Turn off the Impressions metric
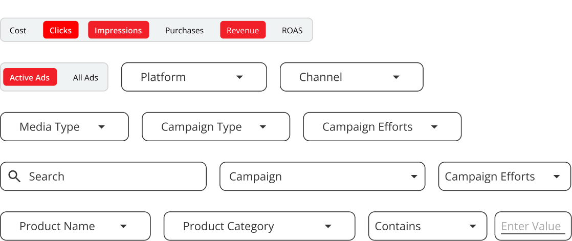 pyautogui.click(x=118, y=30)
